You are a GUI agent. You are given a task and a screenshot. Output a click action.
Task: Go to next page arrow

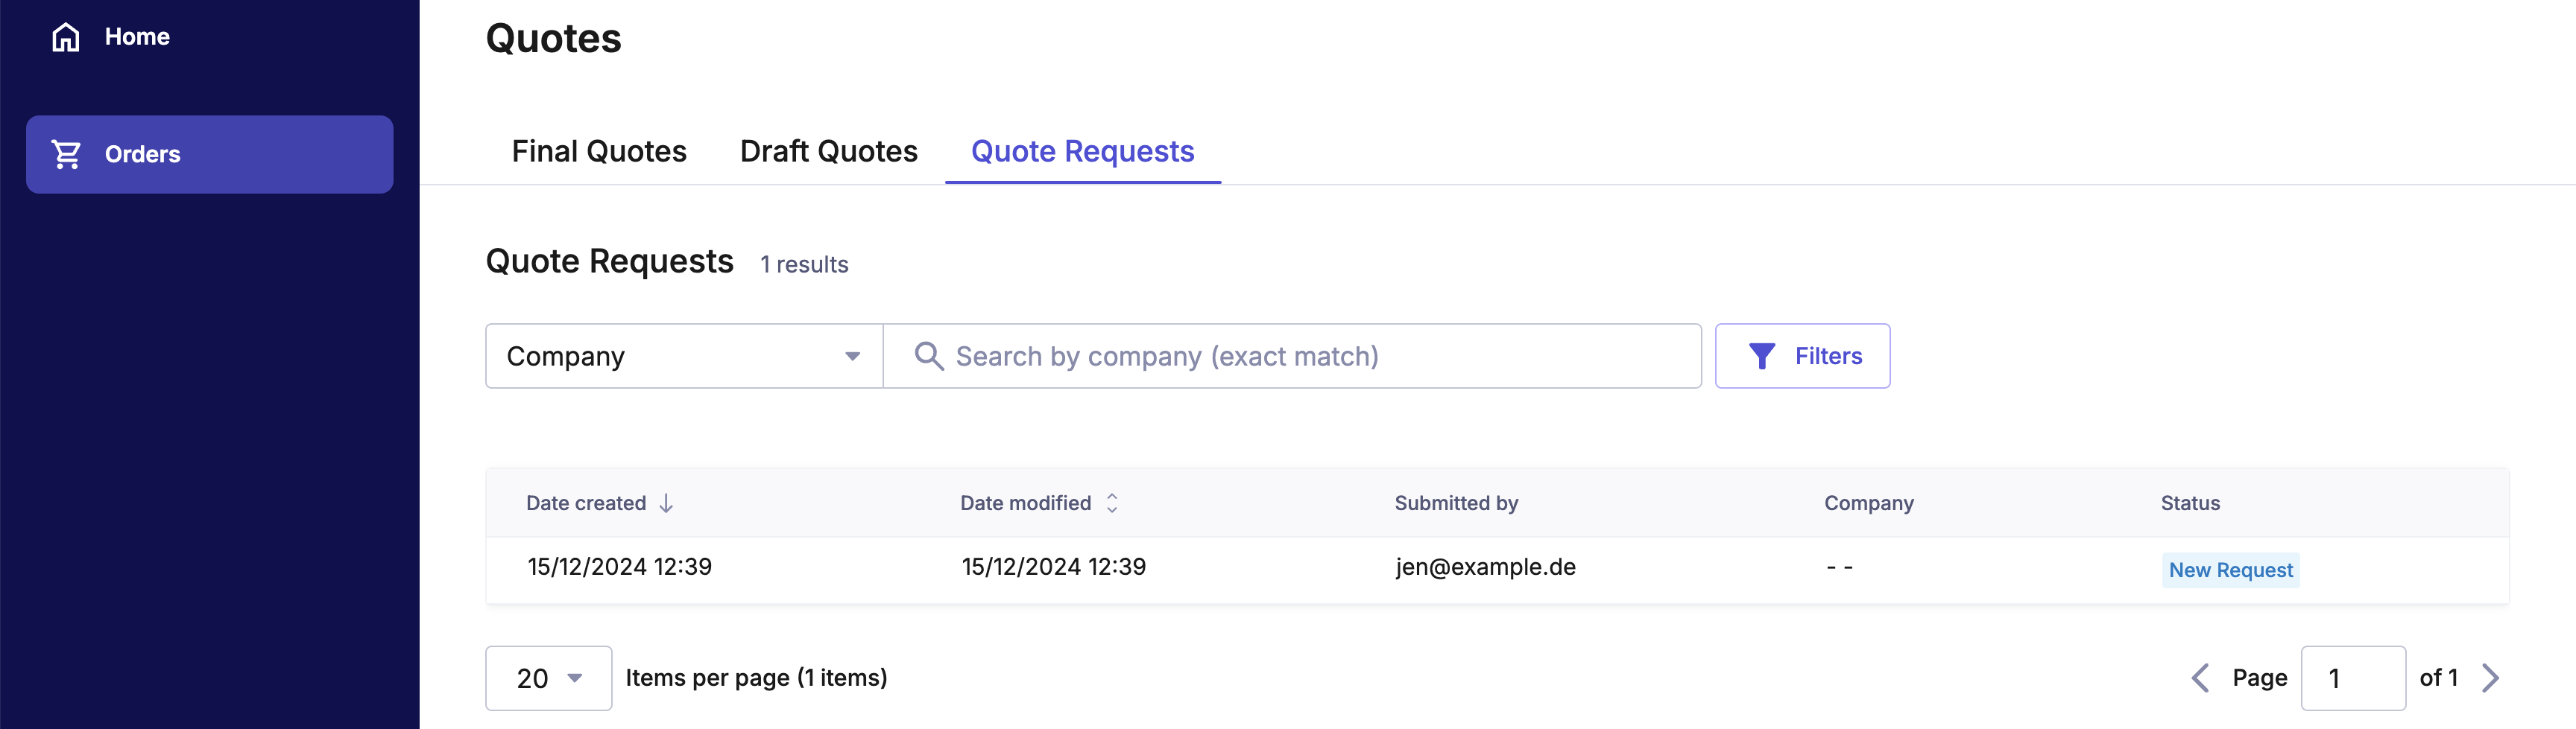[2490, 678]
